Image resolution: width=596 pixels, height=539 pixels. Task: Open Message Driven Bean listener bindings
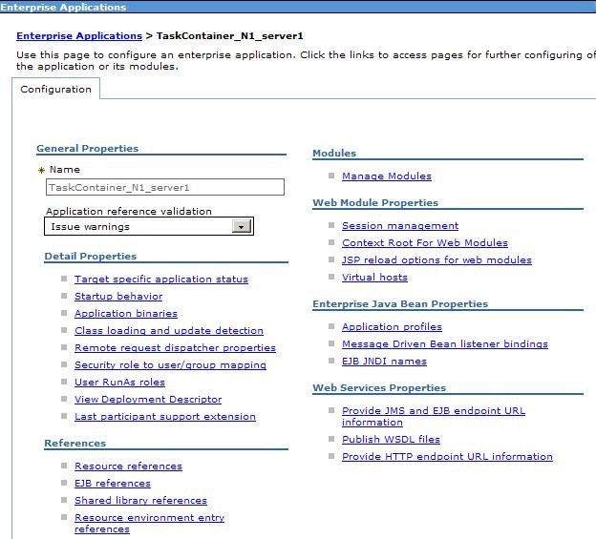pyautogui.click(x=445, y=343)
